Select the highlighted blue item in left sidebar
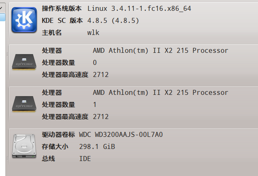This screenshot has width=258, height=176. (2, 17)
